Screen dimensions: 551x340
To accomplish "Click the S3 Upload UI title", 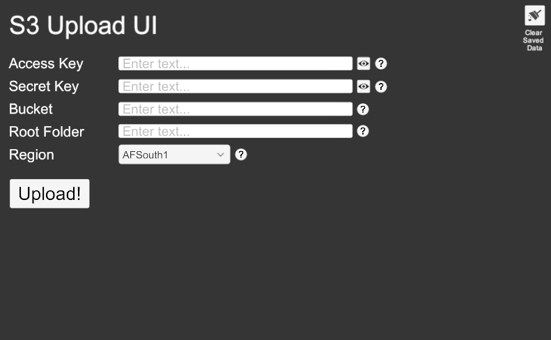I will 84,26.
